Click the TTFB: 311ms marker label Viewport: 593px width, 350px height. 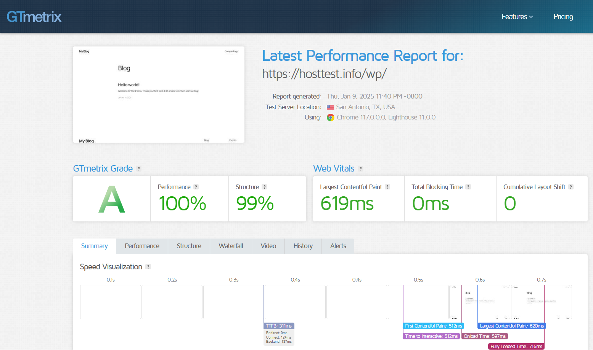coord(279,326)
